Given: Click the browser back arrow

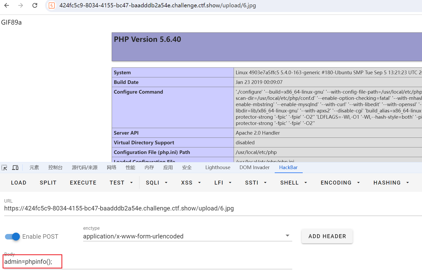Looking at the screenshot, I should pos(7,5).
